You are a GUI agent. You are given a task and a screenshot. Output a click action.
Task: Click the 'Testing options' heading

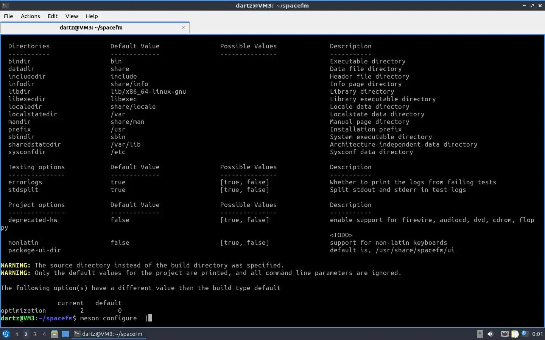coord(36,167)
